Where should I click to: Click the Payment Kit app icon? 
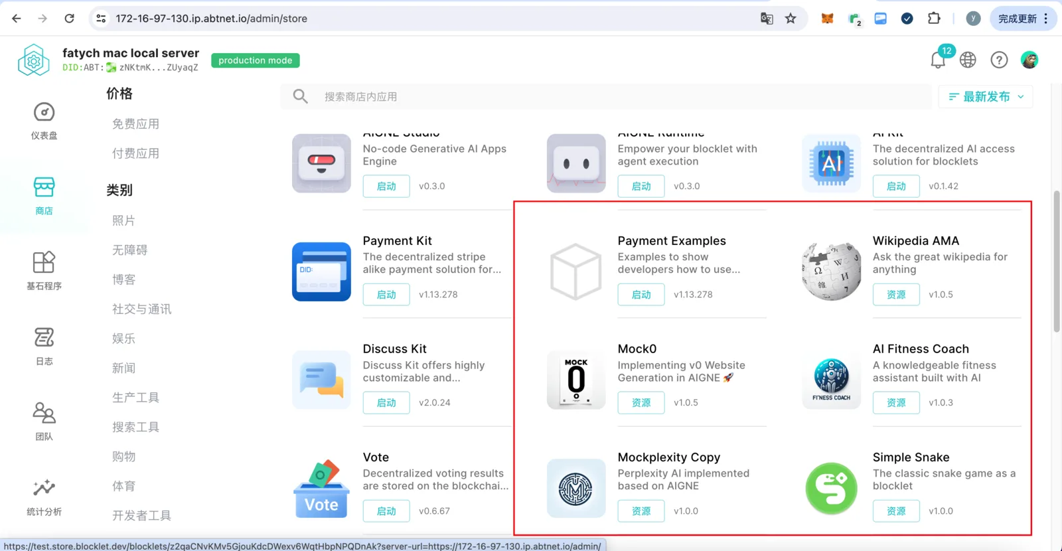pos(321,272)
